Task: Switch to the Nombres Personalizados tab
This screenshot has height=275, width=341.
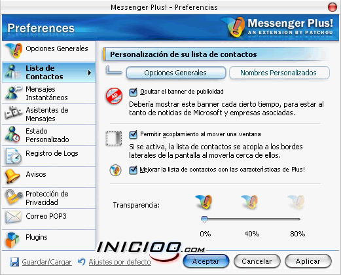Action: pyautogui.click(x=279, y=73)
